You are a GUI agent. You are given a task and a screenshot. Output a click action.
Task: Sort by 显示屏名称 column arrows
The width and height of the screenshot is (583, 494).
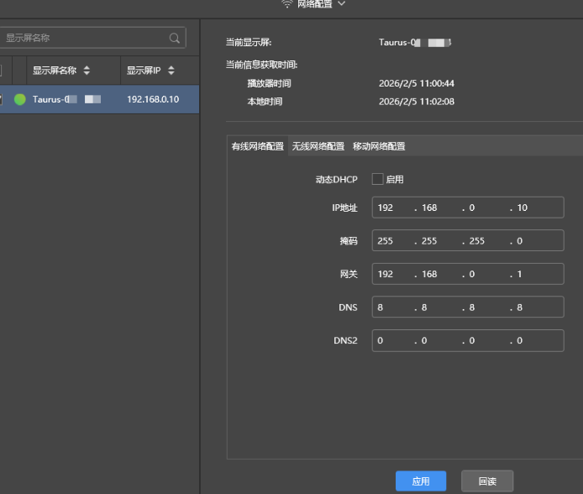click(87, 71)
